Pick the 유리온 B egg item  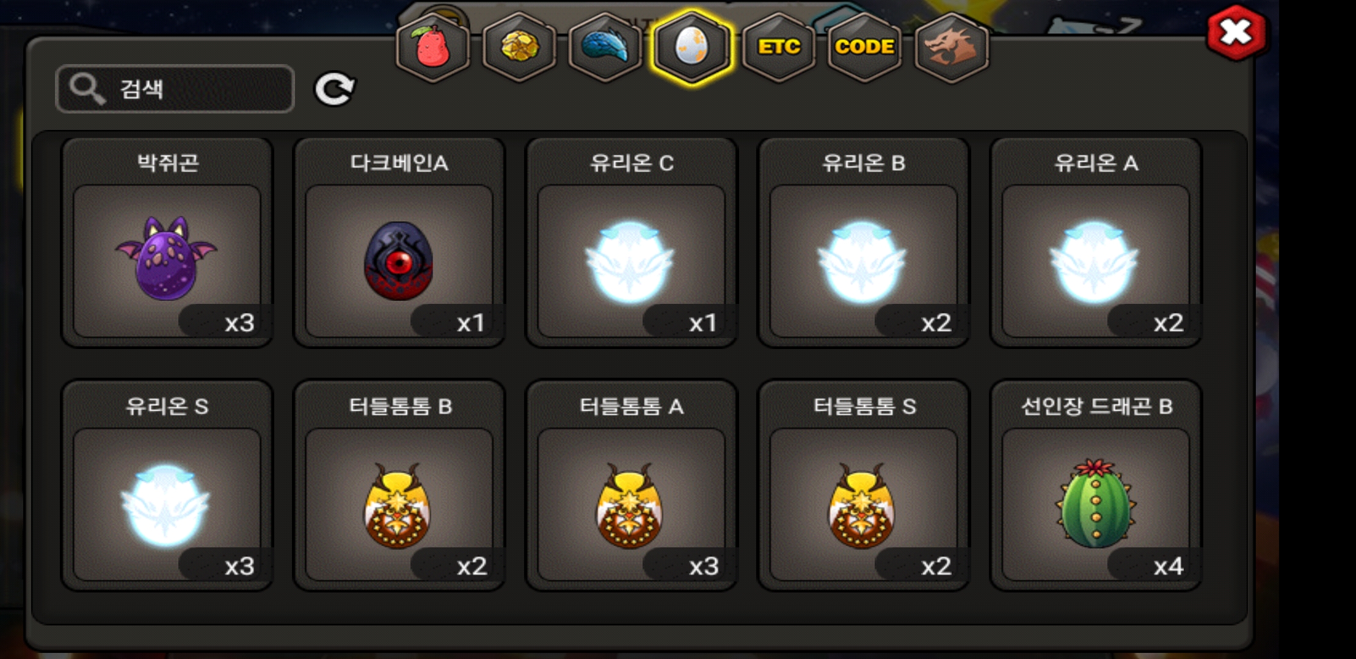tap(864, 243)
